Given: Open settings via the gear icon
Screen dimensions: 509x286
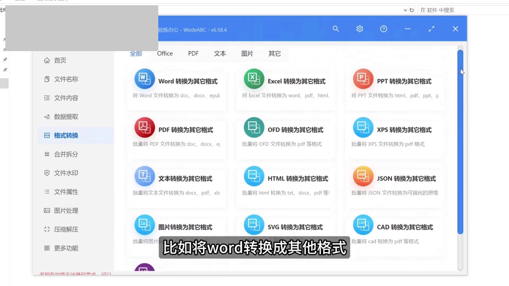Looking at the screenshot, I should click(x=359, y=29).
